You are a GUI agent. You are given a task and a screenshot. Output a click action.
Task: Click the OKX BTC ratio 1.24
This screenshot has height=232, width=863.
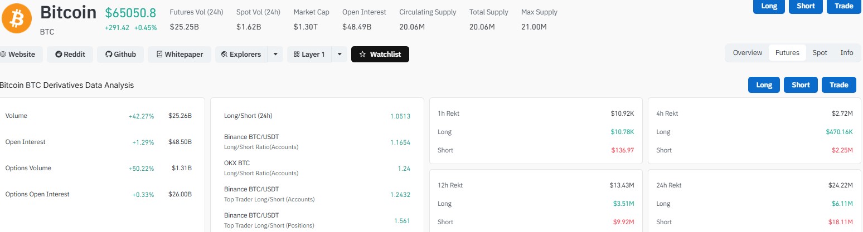[x=404, y=169]
